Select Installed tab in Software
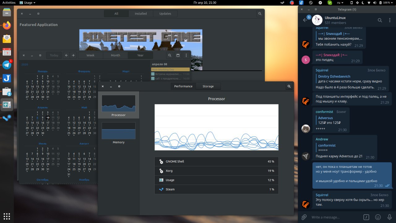The image size is (396, 223). point(141,14)
